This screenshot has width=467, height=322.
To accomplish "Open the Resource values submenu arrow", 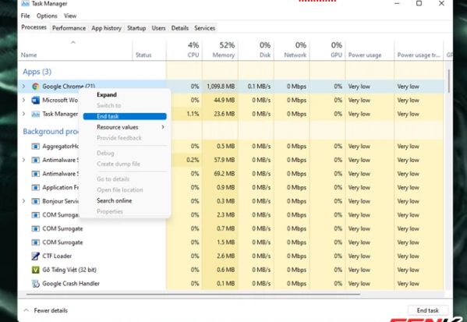I will pos(163,127).
